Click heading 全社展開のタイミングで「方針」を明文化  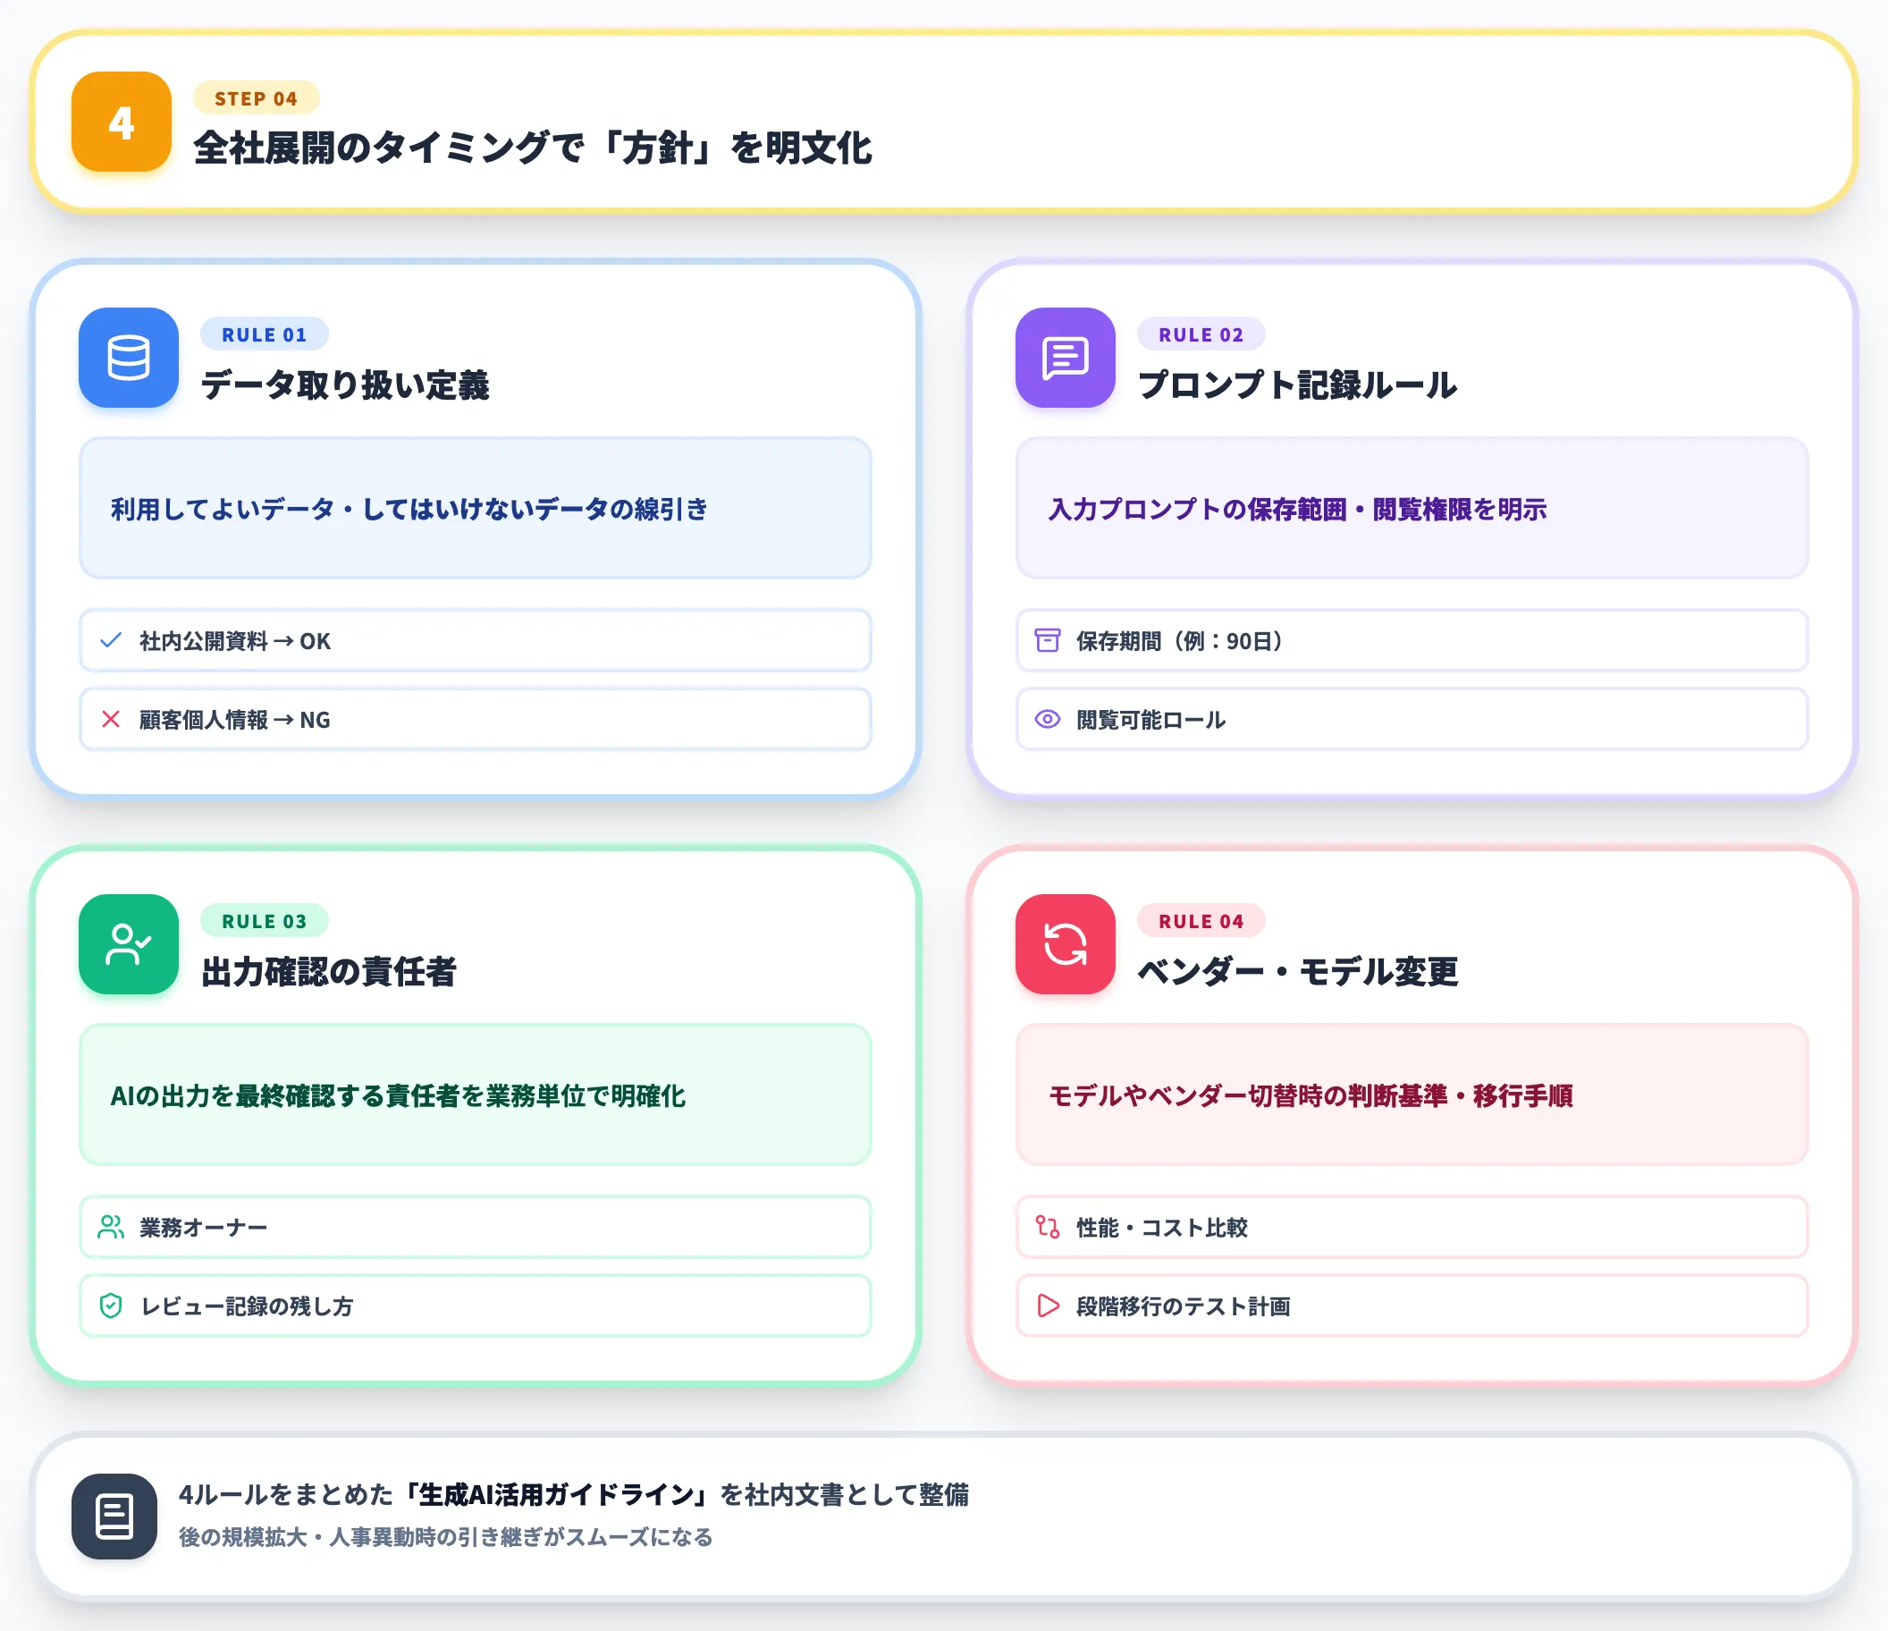[533, 148]
